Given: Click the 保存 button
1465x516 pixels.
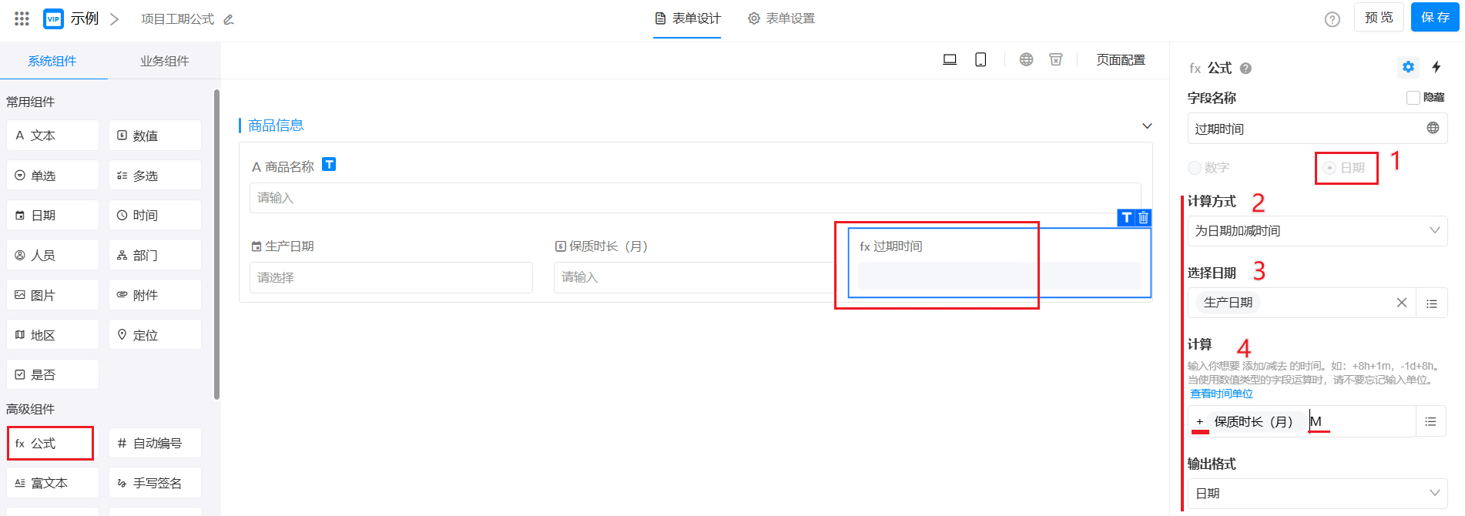Looking at the screenshot, I should tap(1434, 17).
